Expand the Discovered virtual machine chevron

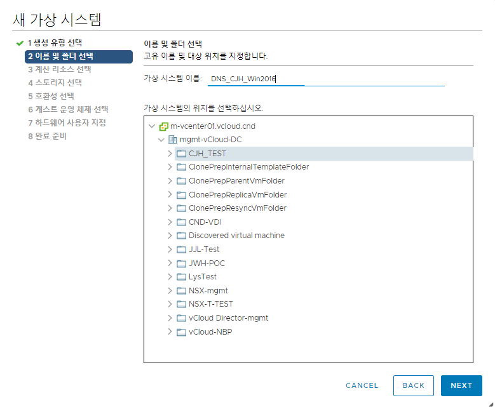click(170, 236)
